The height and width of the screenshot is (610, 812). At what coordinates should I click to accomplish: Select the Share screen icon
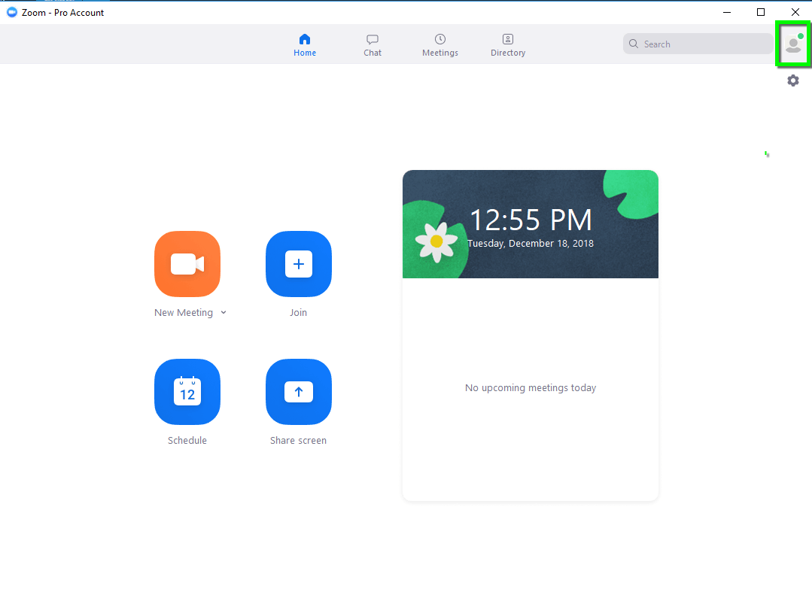pos(299,392)
